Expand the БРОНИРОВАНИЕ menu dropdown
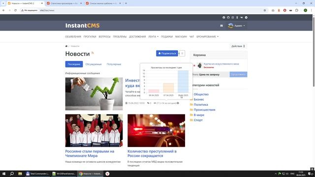This screenshot has width=315, height=177. tap(207, 36)
